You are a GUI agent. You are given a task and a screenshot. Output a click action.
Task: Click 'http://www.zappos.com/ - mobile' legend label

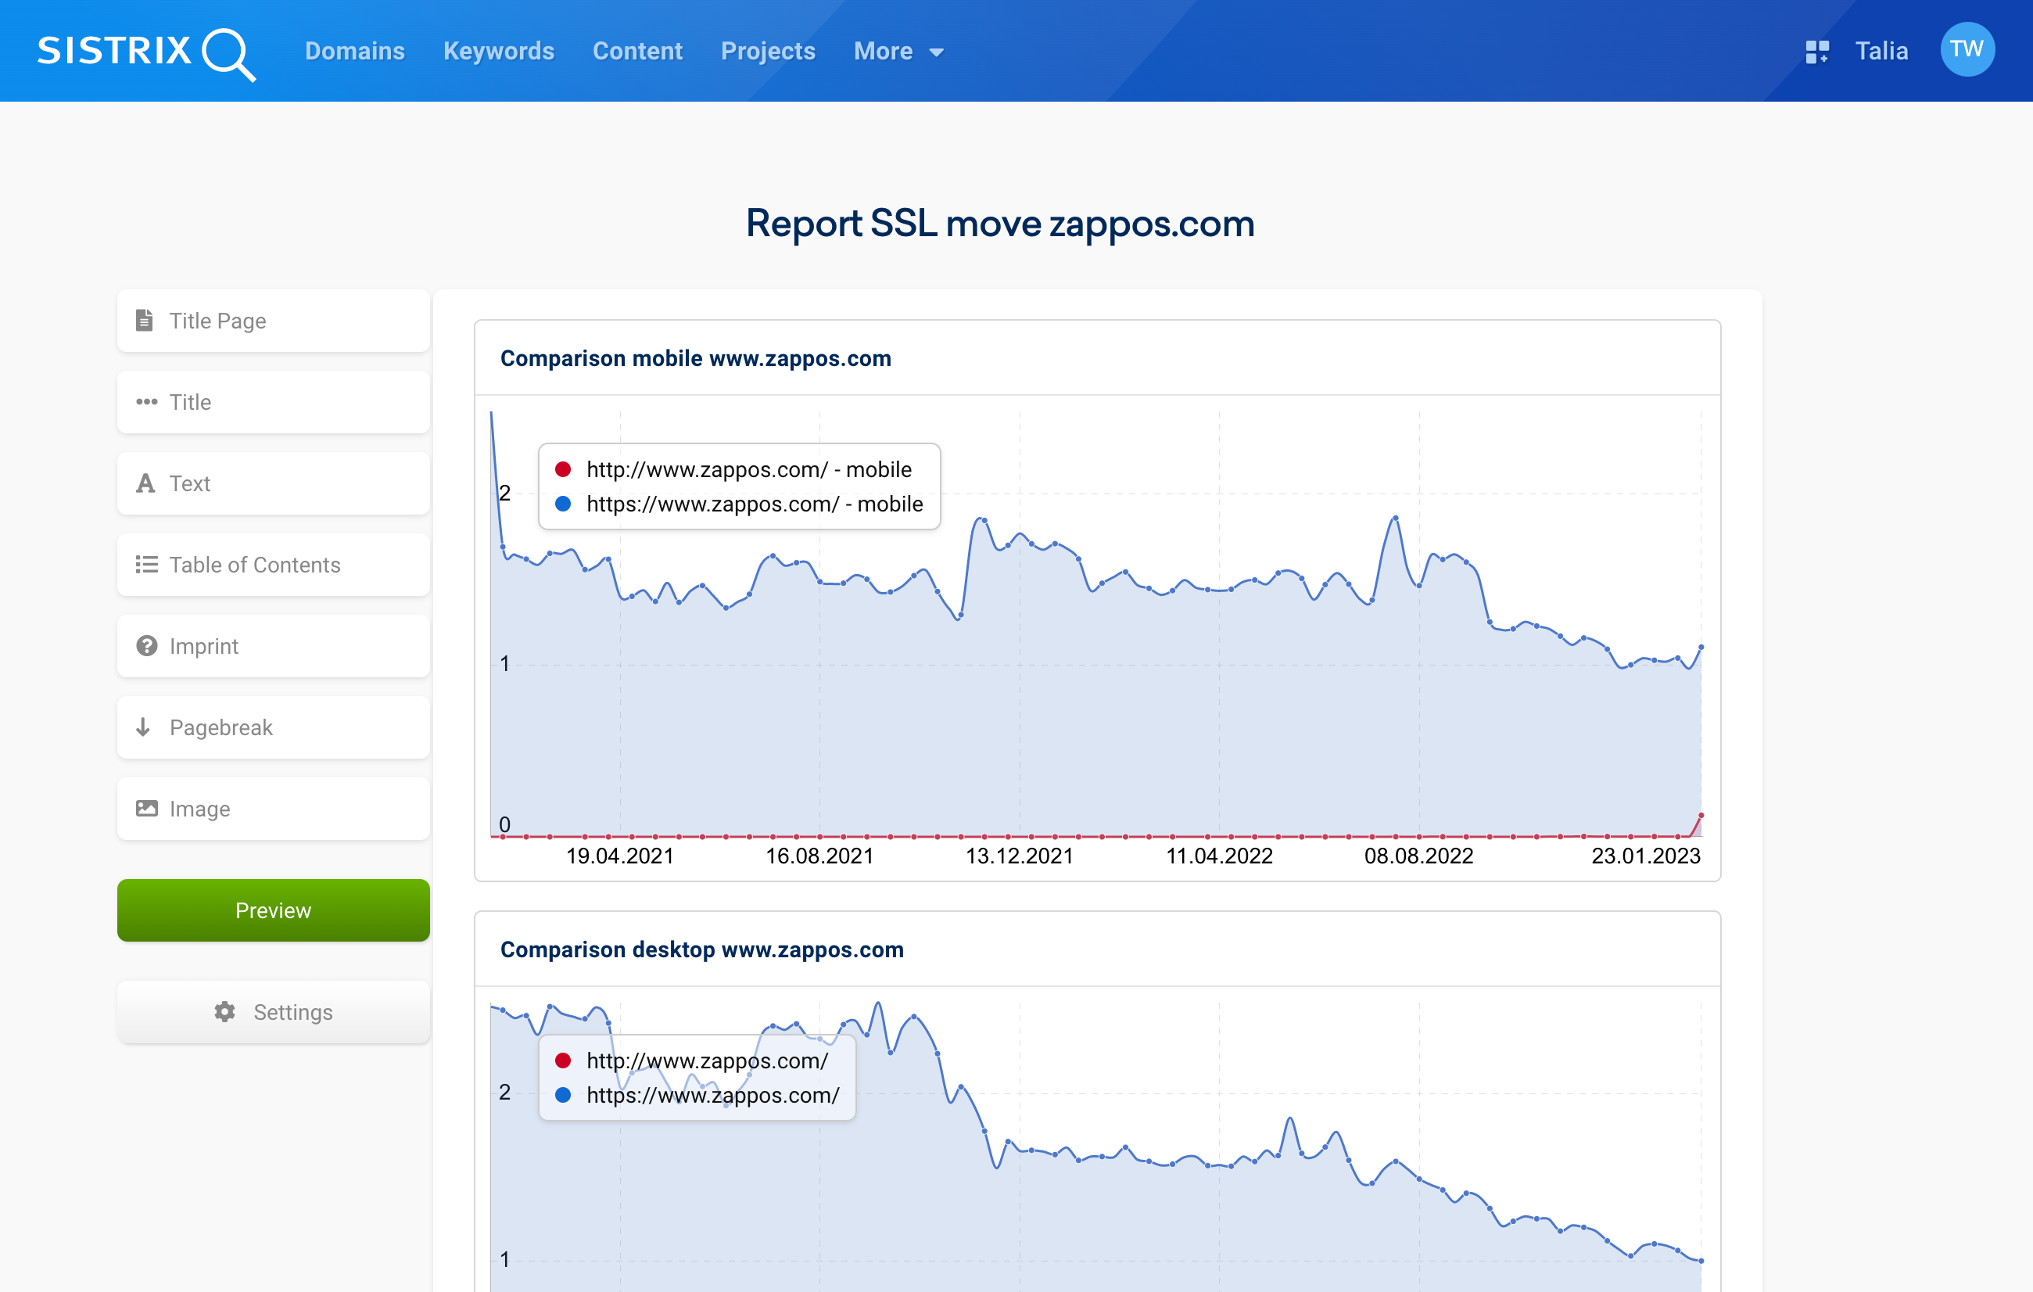click(749, 469)
